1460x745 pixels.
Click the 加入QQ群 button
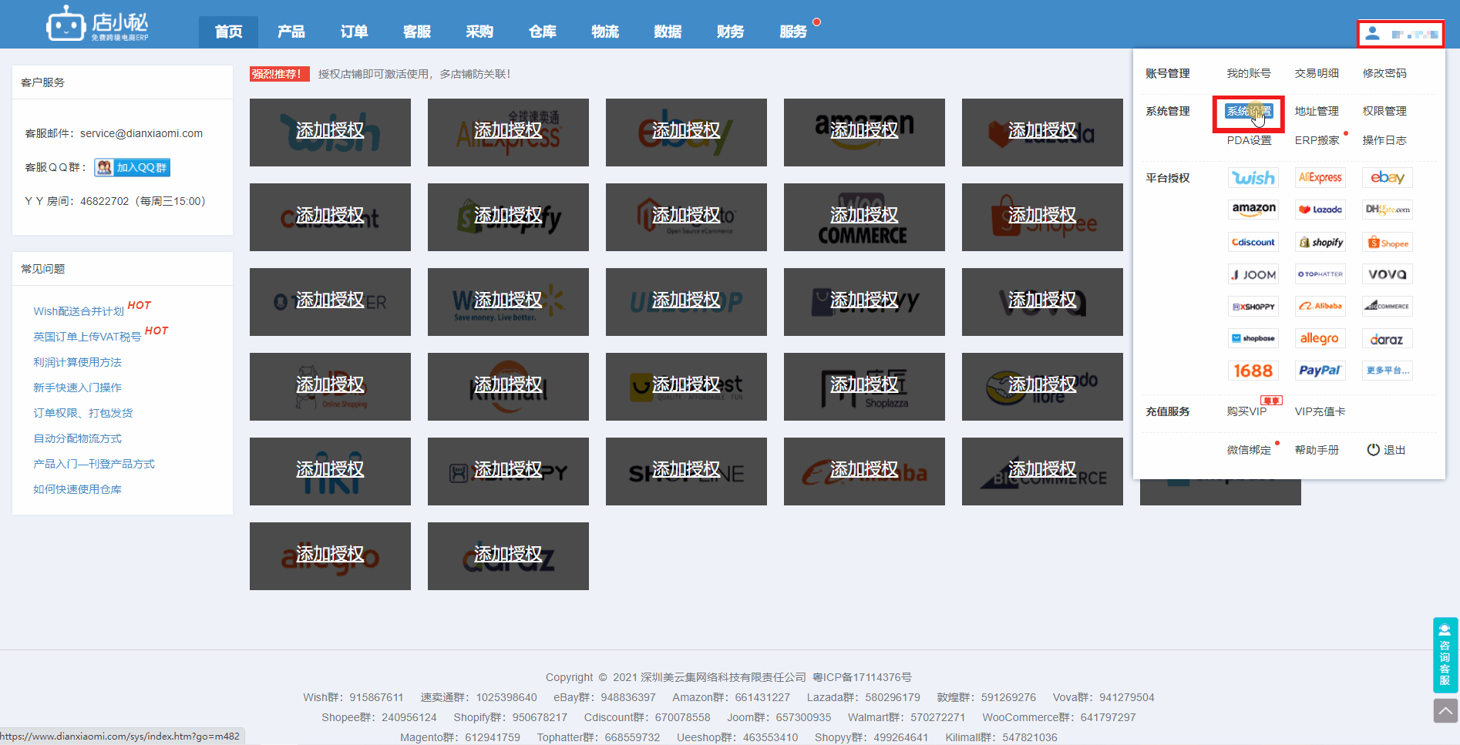pyautogui.click(x=132, y=167)
